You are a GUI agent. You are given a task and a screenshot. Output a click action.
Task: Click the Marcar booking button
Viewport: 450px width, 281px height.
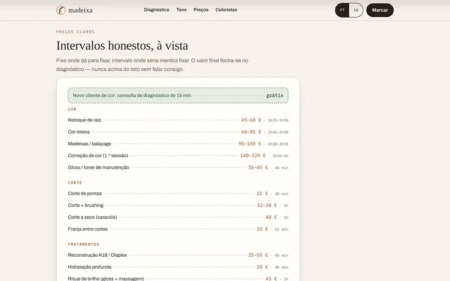pos(380,10)
